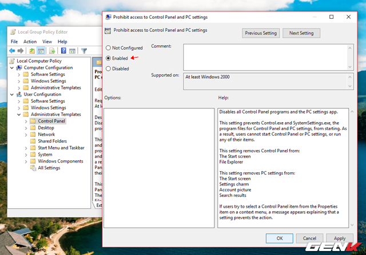Select Start Menu and Taskbar folder
Viewport: 366px width, 255px height.
61,148
